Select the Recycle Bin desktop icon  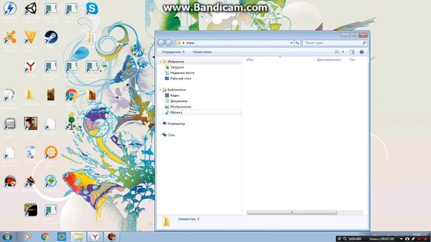30,153
